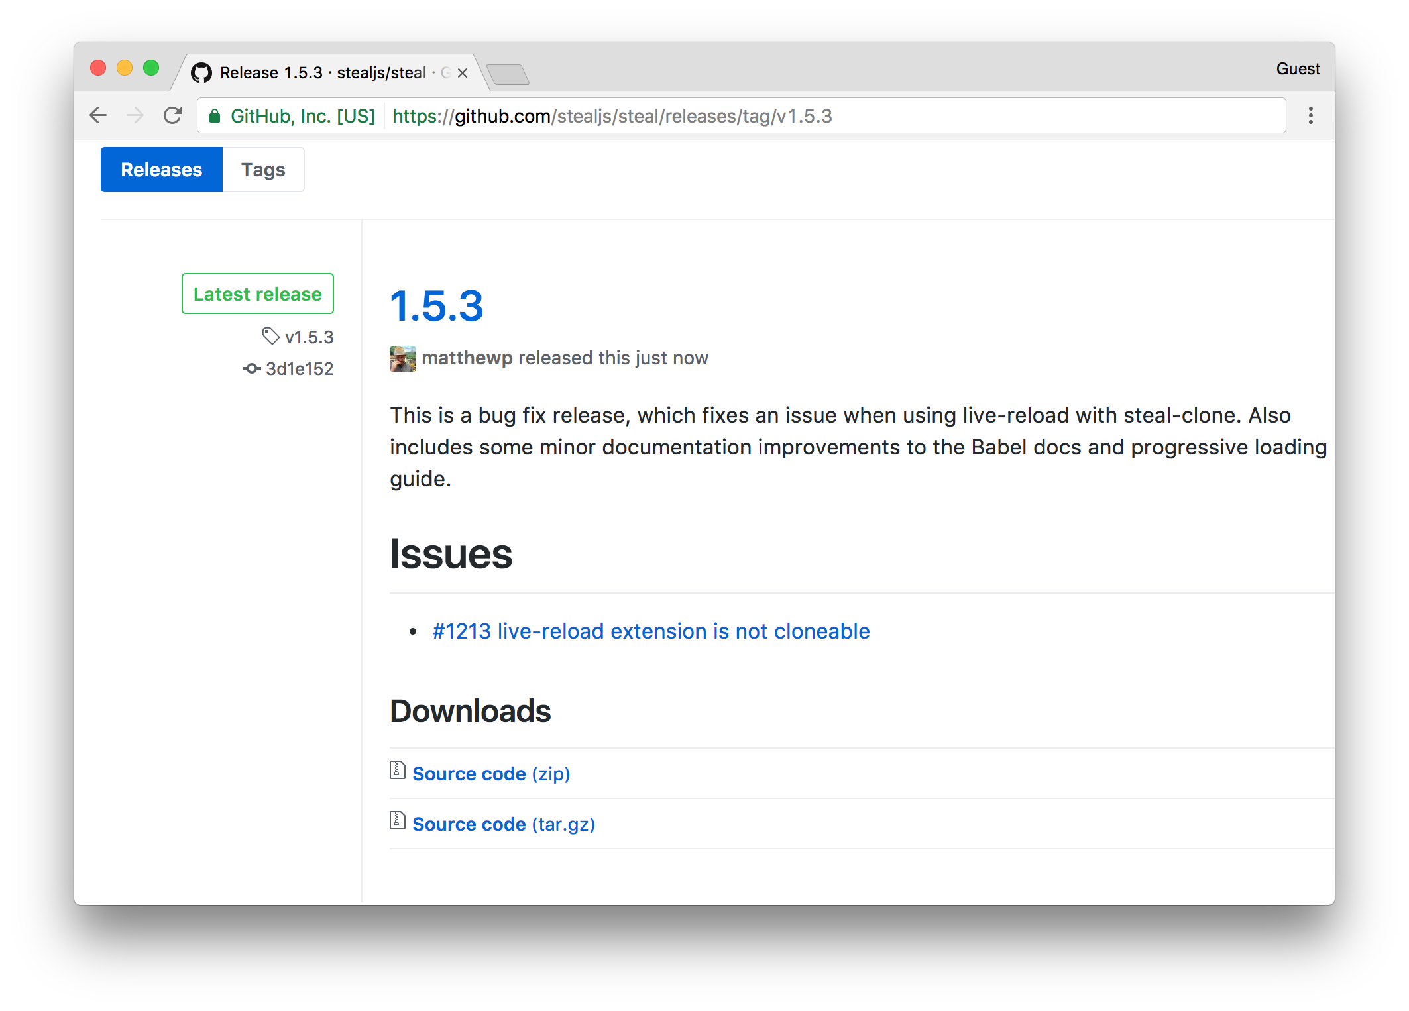Click the tar.gz file icon for Source code
This screenshot has height=1011, width=1409.
pyautogui.click(x=398, y=821)
